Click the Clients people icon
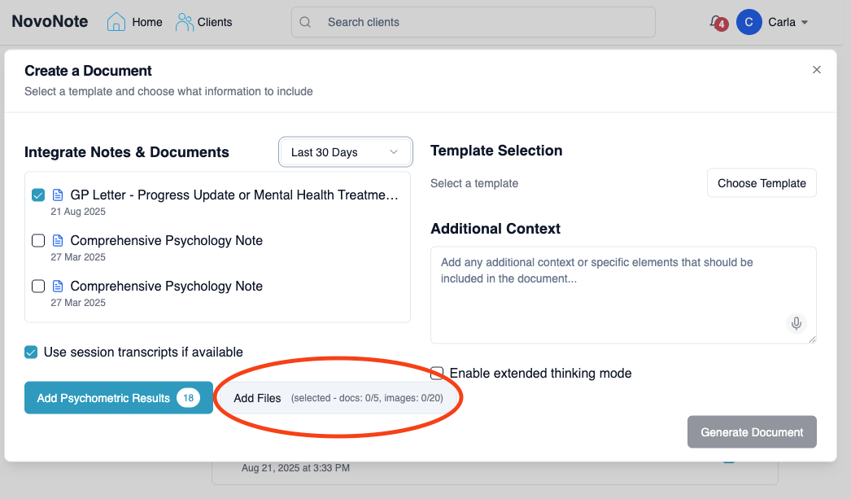The height and width of the screenshot is (499, 851). coord(185,22)
